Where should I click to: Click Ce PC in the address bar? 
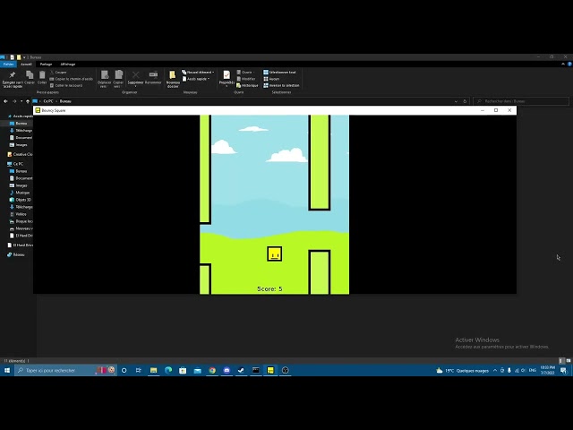(48, 101)
